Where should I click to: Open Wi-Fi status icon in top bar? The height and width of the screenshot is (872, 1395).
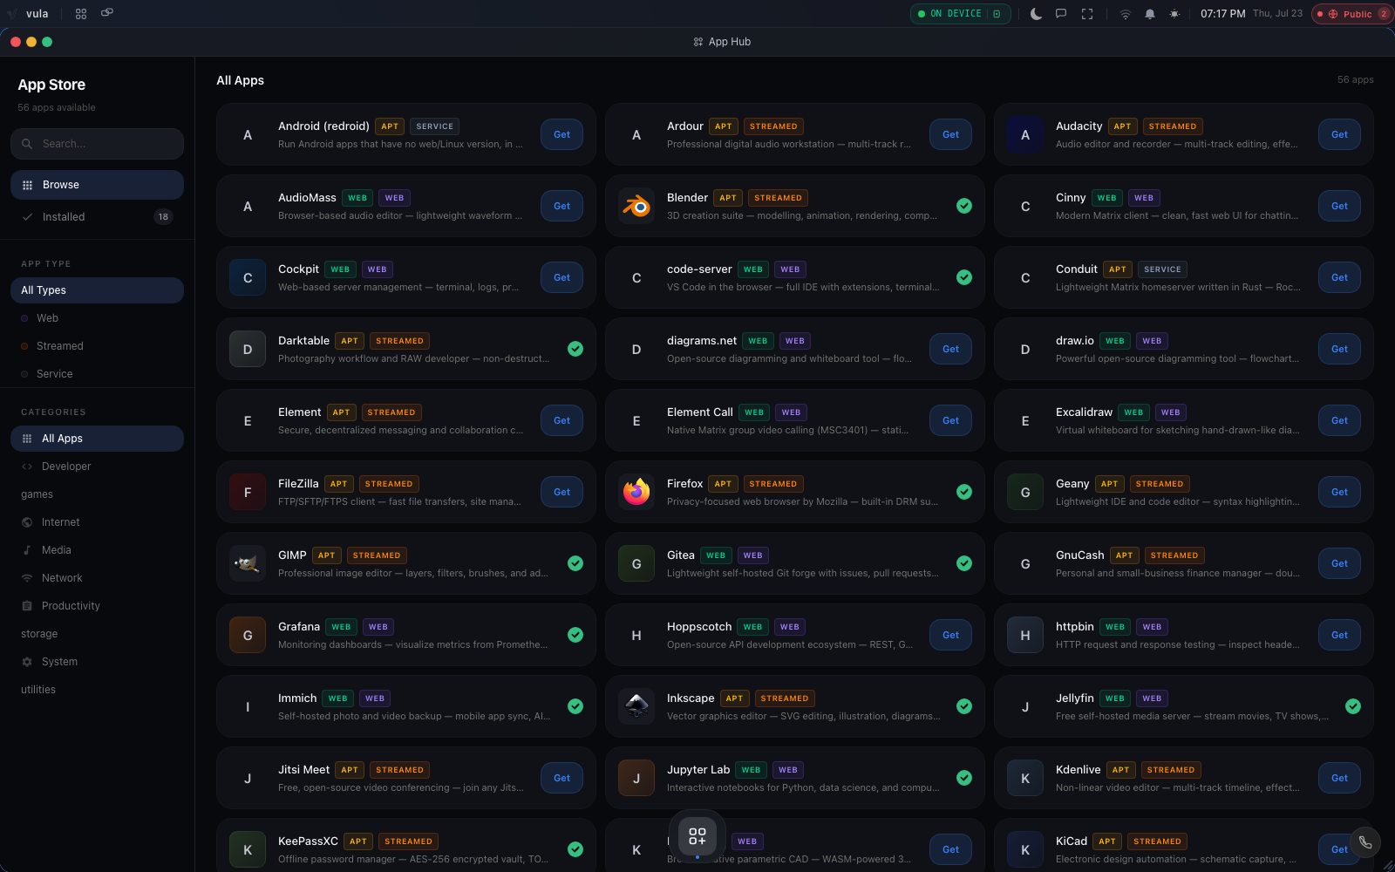1126,14
